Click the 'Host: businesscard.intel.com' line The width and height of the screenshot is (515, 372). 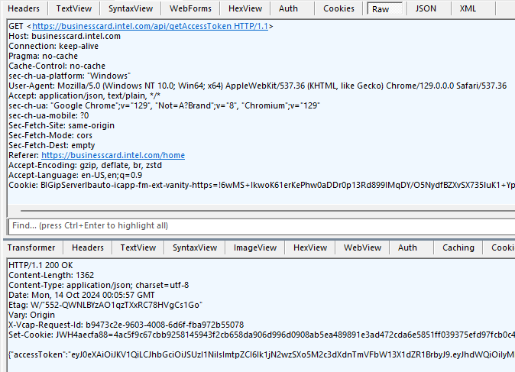pyautogui.click(x=64, y=36)
